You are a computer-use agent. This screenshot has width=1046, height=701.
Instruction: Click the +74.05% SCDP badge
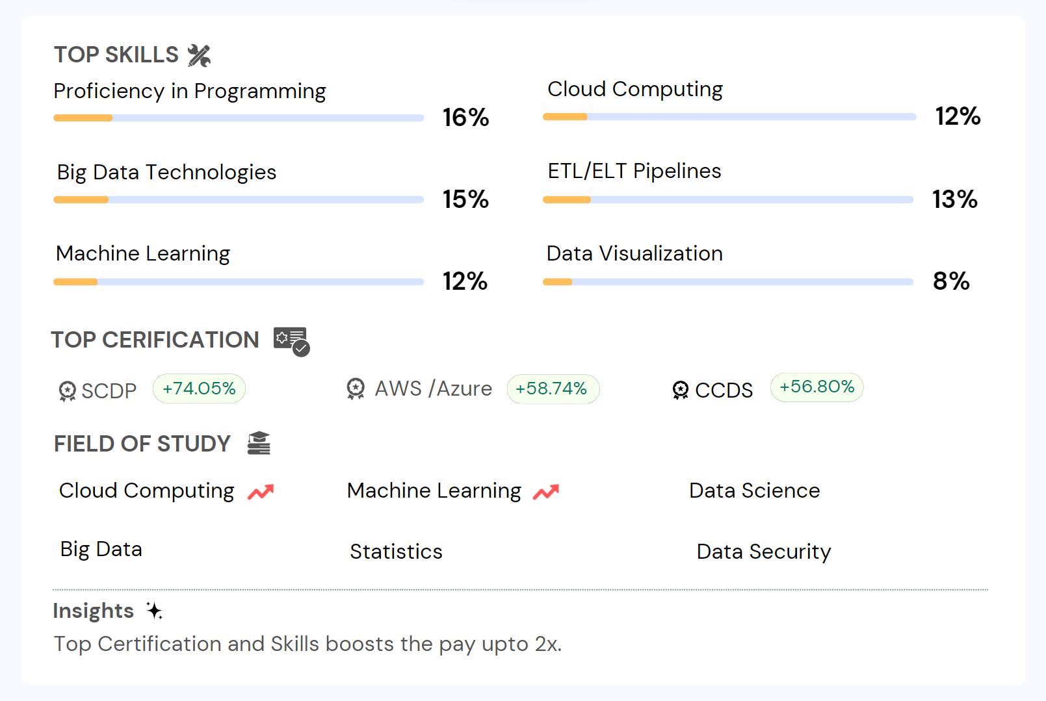tap(199, 389)
